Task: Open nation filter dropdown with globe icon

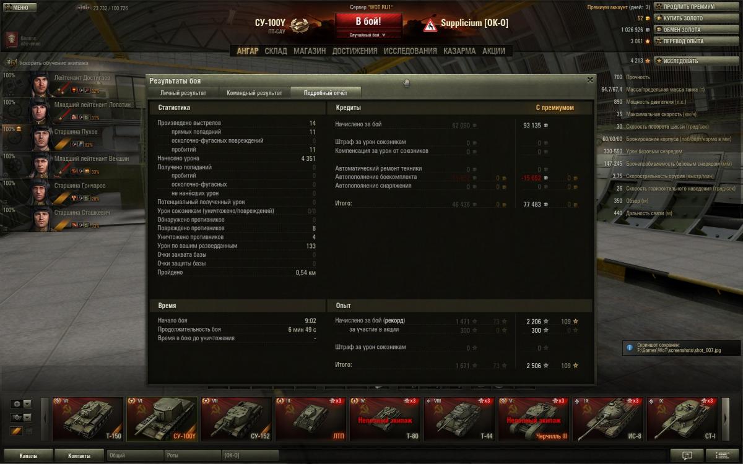Action: [21, 404]
